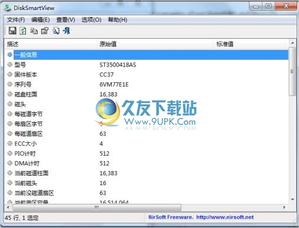Maximize the DiskSmartView window
The width and height of the screenshot is (299, 228).
coord(268,6)
